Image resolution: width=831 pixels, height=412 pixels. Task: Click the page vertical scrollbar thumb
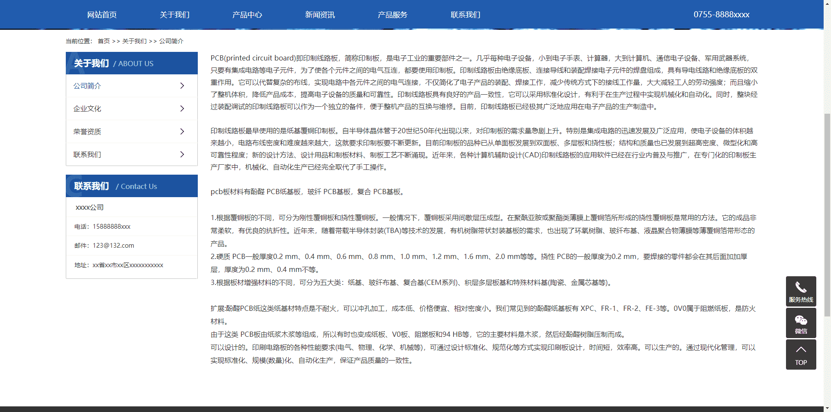(827, 215)
